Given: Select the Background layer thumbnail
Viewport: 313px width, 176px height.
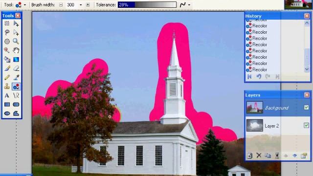Looking at the screenshot, I should click(255, 108).
